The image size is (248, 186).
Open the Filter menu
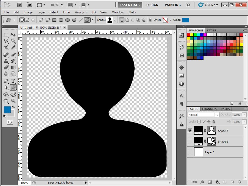[67, 12]
